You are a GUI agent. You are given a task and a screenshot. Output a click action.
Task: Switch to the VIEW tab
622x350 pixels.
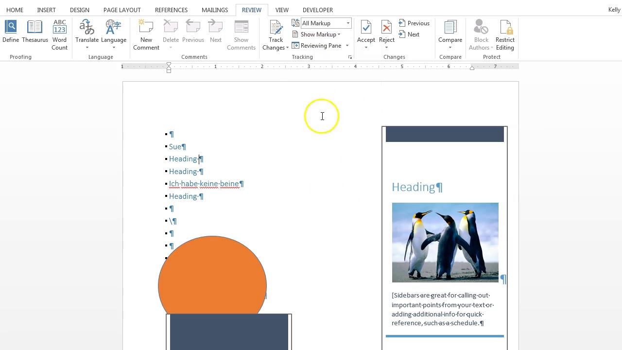(x=282, y=10)
